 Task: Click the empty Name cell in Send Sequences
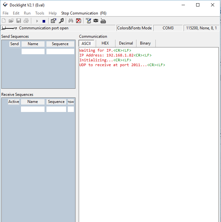point(33,51)
